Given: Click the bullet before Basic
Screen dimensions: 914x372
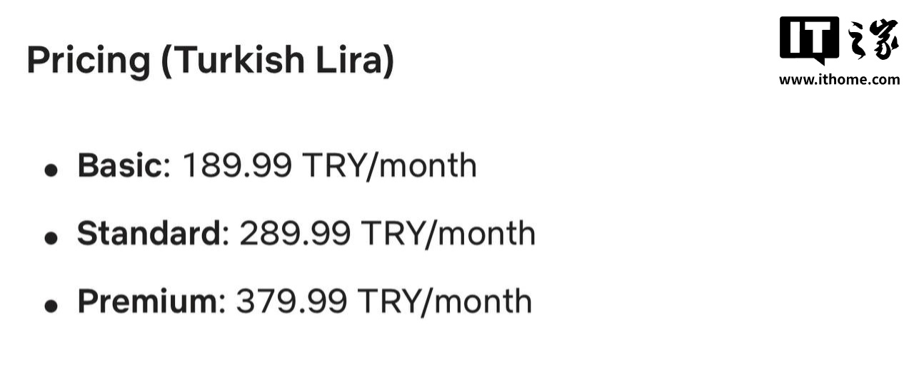Looking at the screenshot, I should (51, 170).
